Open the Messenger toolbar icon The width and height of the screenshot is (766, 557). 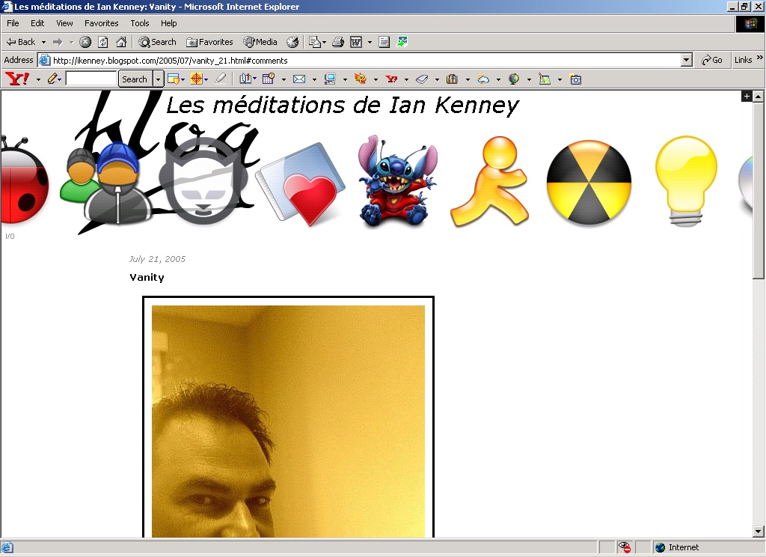click(x=402, y=42)
